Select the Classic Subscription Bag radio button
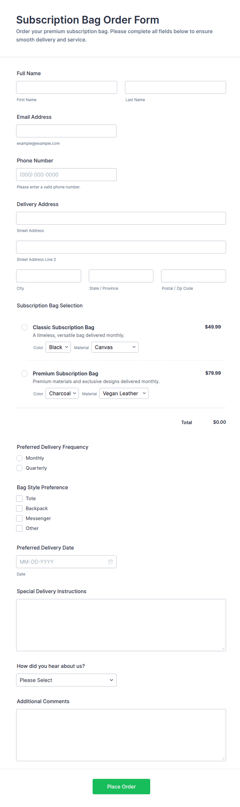Viewport: 240px width, 807px height. click(24, 327)
